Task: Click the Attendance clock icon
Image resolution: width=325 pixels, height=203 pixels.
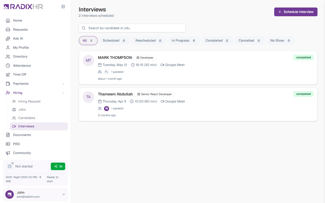Action: (x=8, y=65)
